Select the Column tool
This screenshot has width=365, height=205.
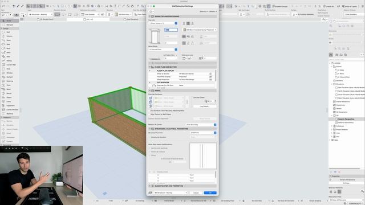[9, 36]
